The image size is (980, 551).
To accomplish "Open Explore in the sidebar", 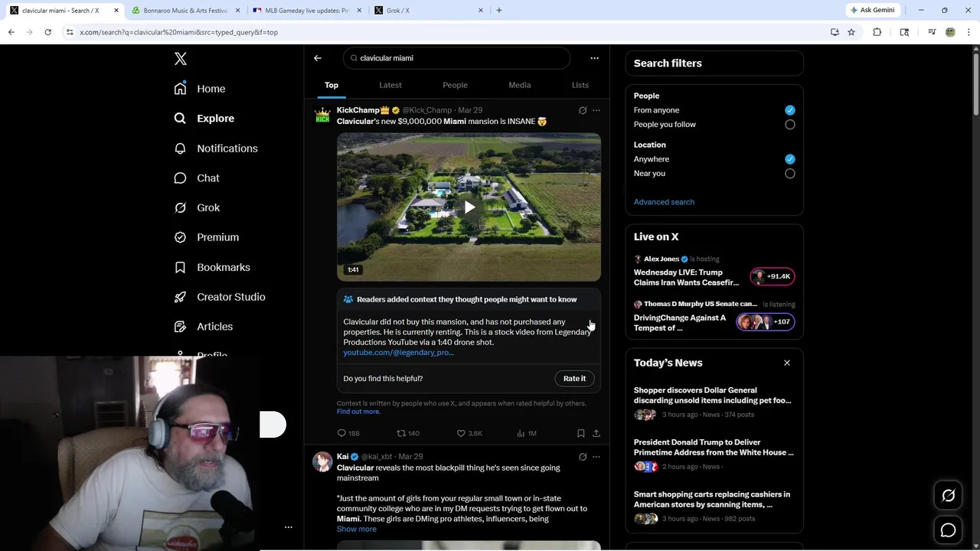I will click(x=204, y=119).
